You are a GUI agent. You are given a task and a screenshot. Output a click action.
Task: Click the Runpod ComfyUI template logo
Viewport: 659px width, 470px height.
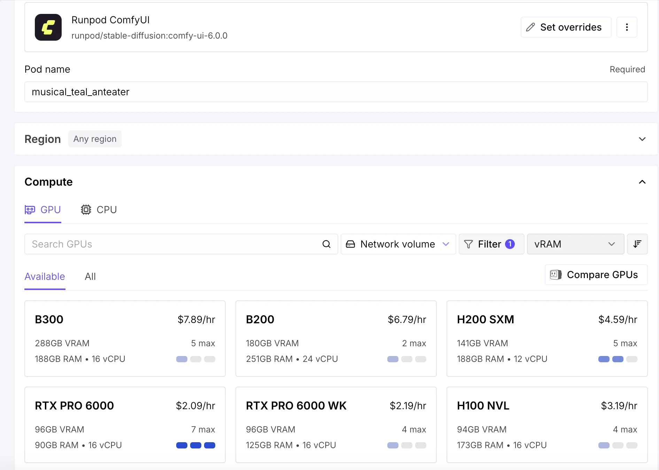click(x=48, y=27)
